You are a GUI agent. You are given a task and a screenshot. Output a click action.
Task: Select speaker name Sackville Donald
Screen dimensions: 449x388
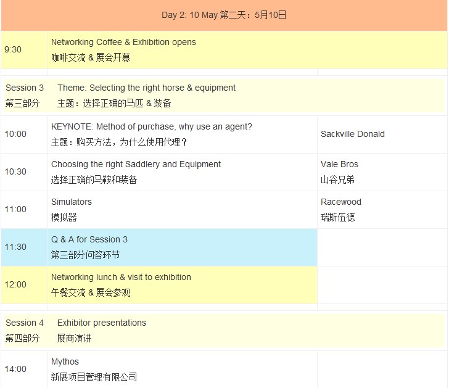pyautogui.click(x=352, y=134)
